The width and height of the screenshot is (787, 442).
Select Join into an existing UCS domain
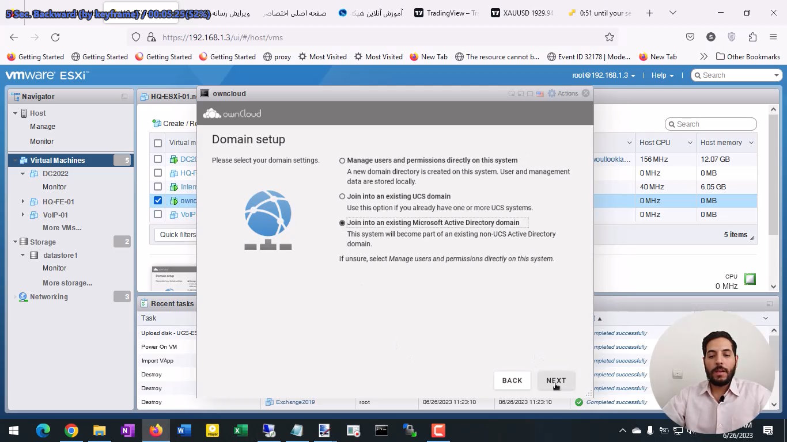point(342,196)
